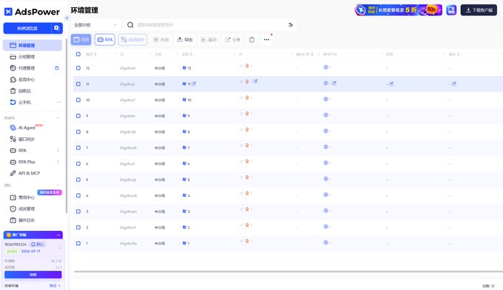Screen dimensions: 503x290
Task: Select the checkbox for profile 11
Action: tap(78, 84)
